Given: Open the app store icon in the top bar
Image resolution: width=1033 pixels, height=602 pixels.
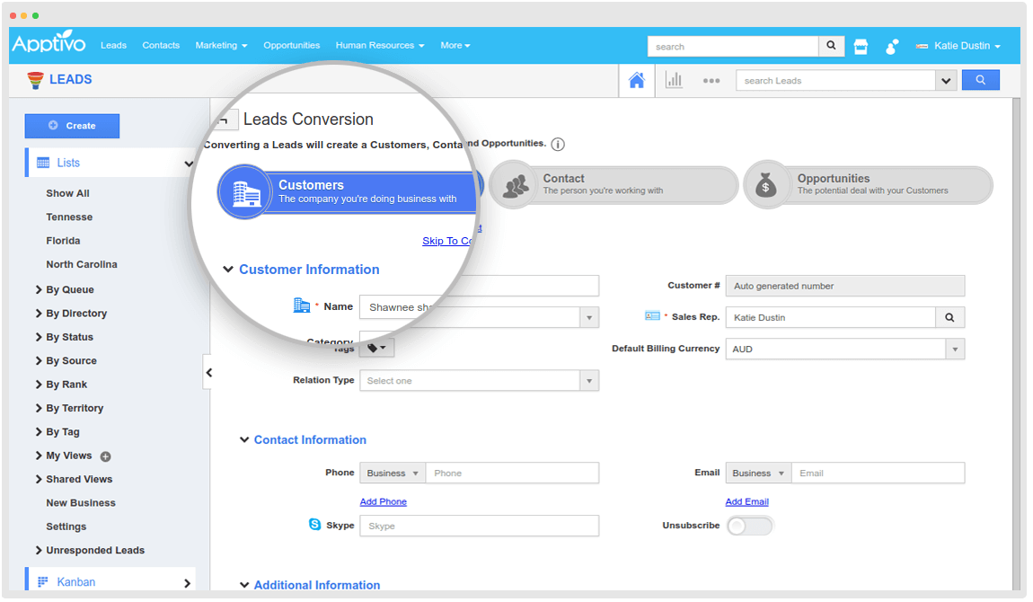Looking at the screenshot, I should (x=861, y=45).
